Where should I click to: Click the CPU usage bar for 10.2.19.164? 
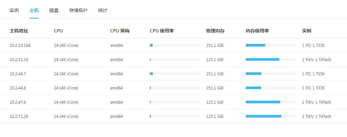[x=174, y=45]
